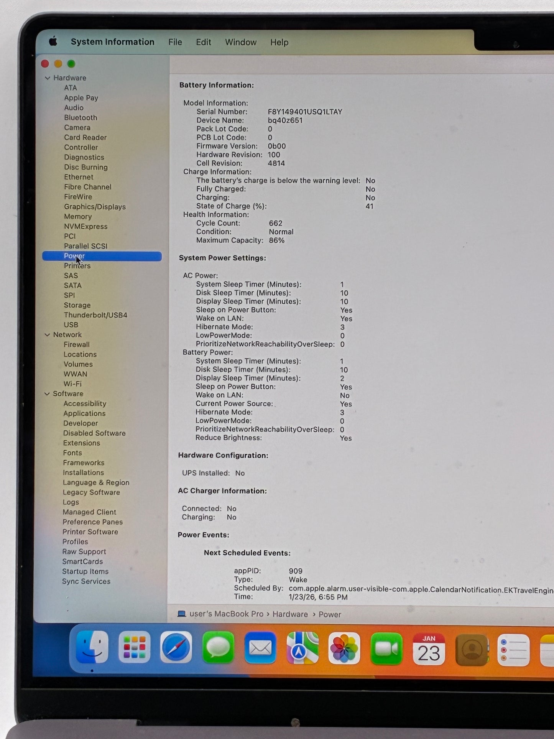Open Maps app in the Dock

click(302, 648)
